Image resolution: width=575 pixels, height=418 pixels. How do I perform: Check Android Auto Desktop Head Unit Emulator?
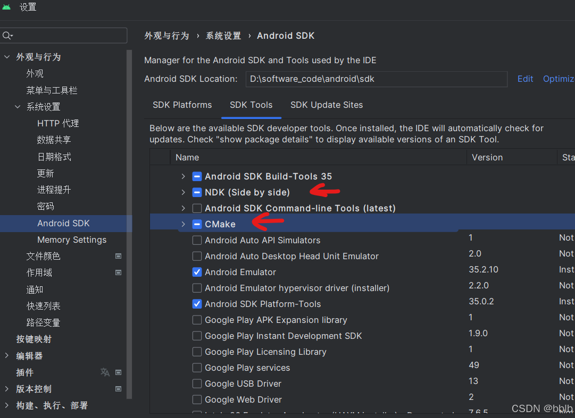(x=197, y=256)
